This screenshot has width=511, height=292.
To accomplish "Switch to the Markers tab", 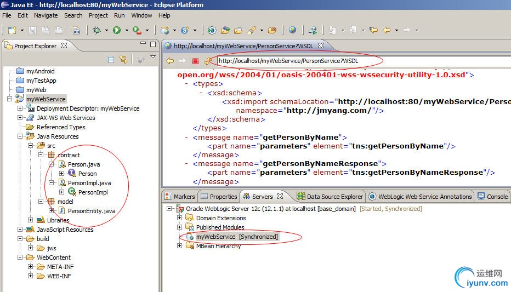I will [x=180, y=197].
